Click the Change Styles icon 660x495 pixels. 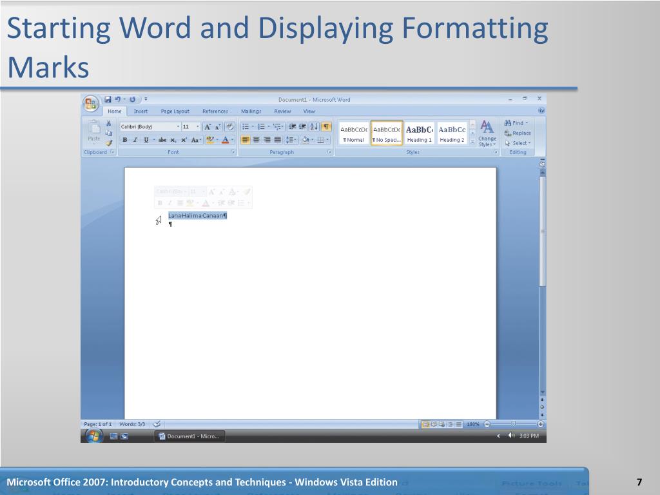[487, 126]
